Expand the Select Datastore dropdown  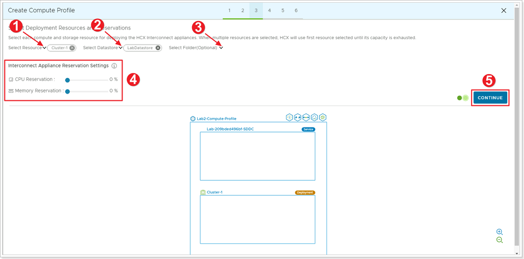(120, 48)
